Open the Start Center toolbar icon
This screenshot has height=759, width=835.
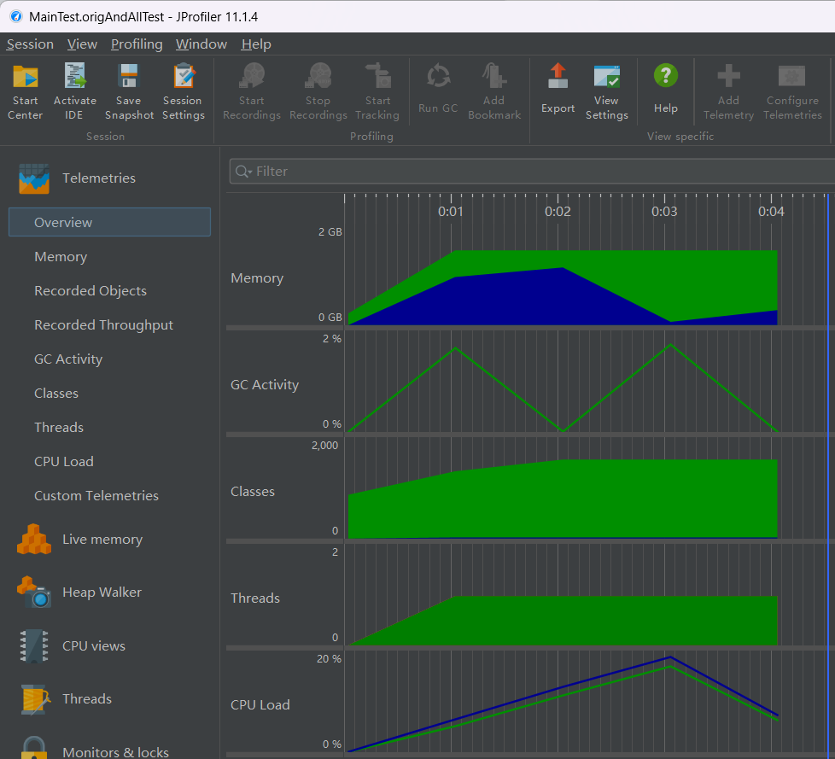[25, 78]
